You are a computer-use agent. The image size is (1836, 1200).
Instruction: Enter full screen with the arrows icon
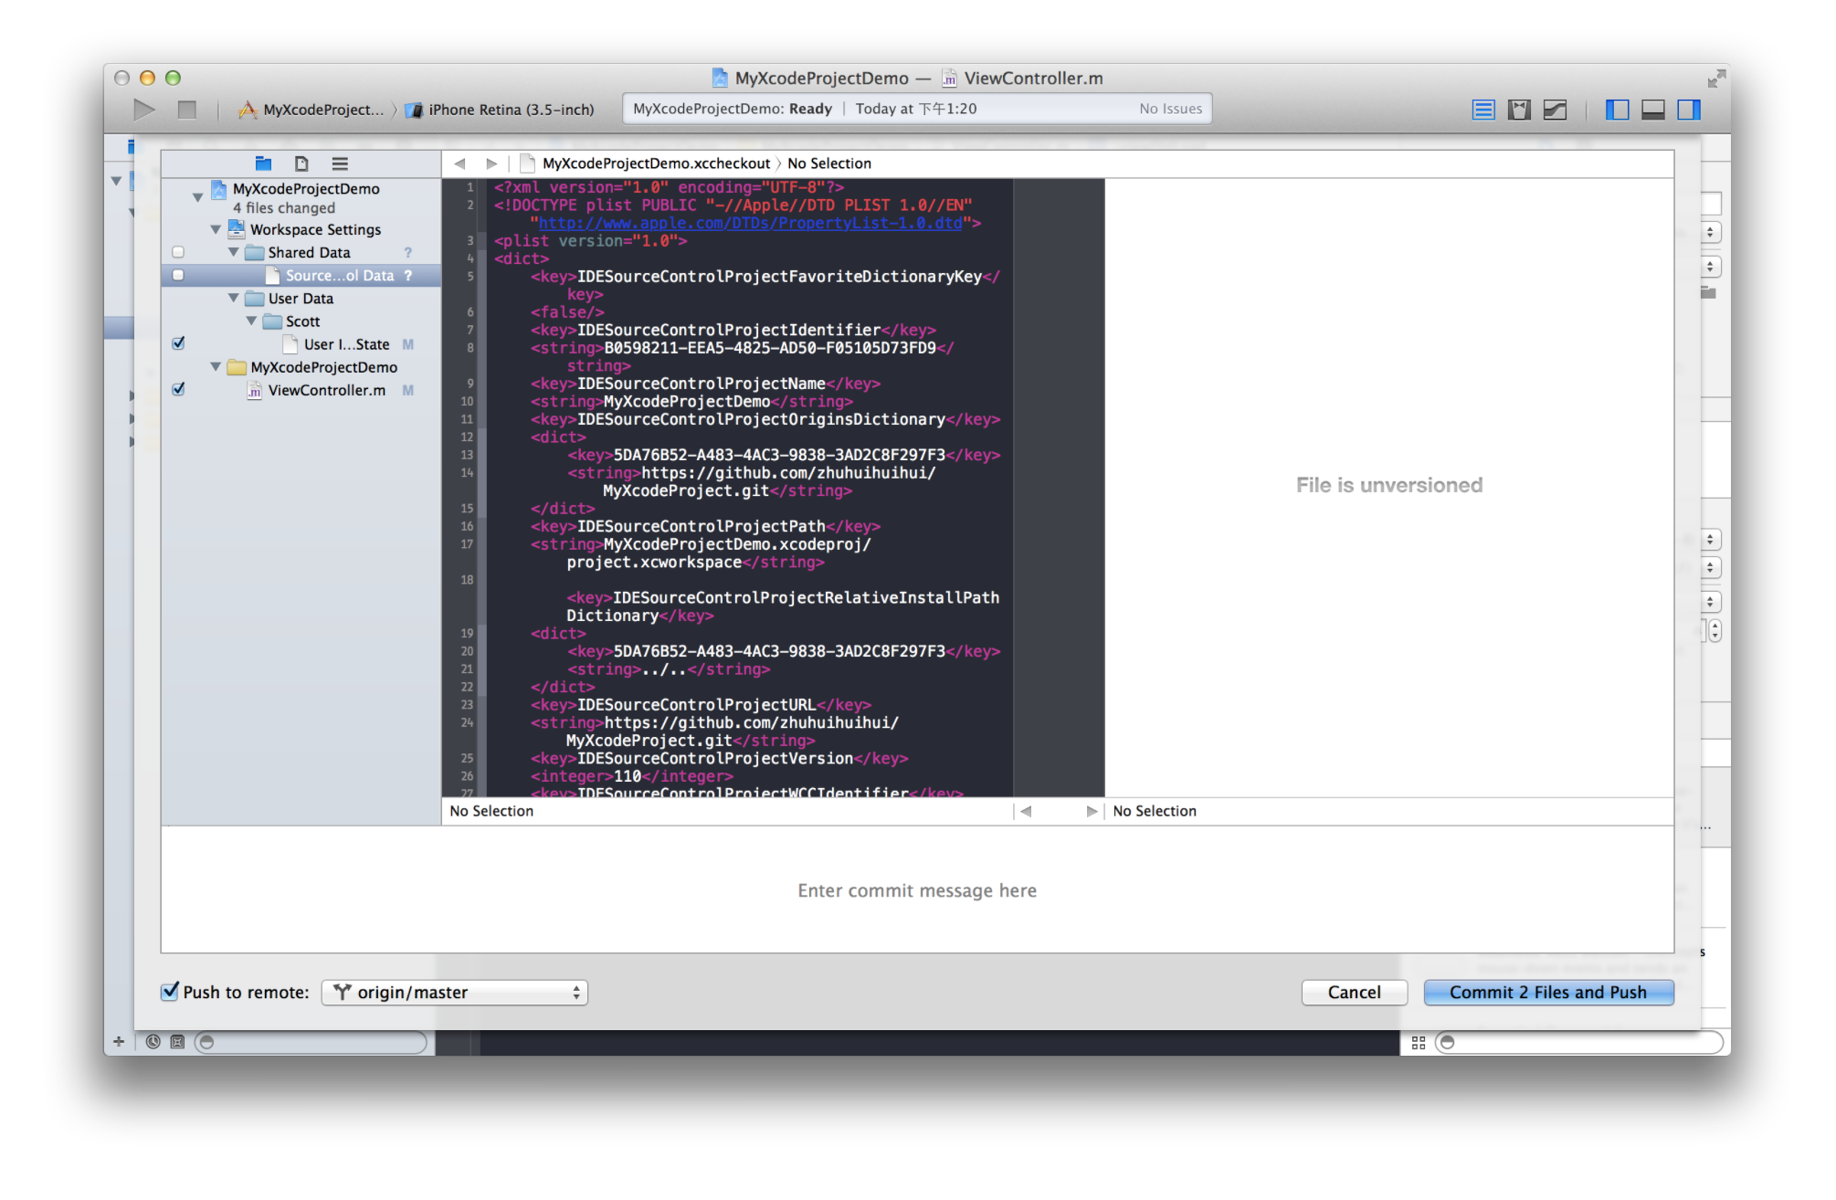tap(1716, 79)
